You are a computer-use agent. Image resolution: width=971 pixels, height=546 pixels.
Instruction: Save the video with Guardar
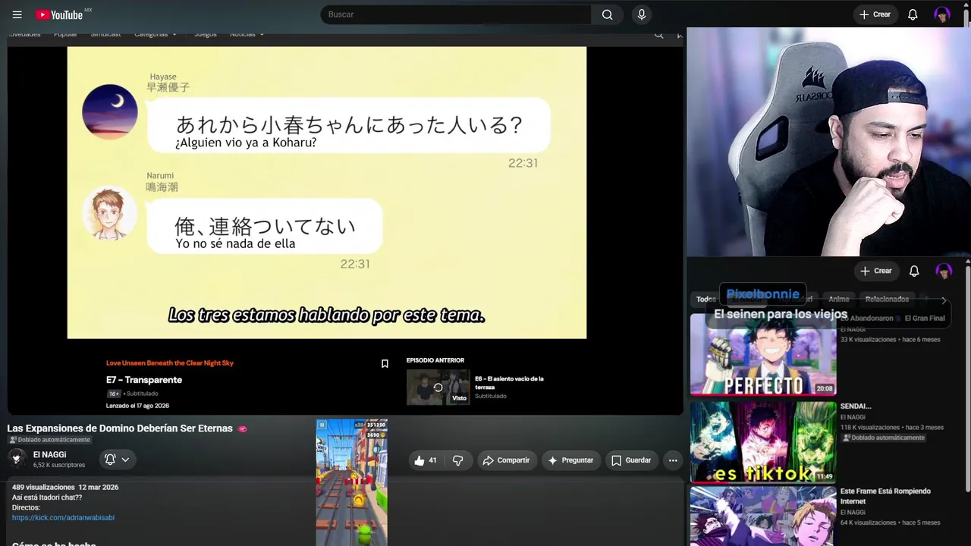tap(631, 460)
